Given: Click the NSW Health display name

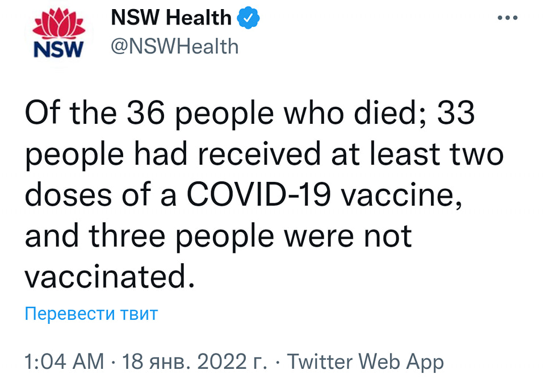Looking at the screenshot, I should 170,17.
